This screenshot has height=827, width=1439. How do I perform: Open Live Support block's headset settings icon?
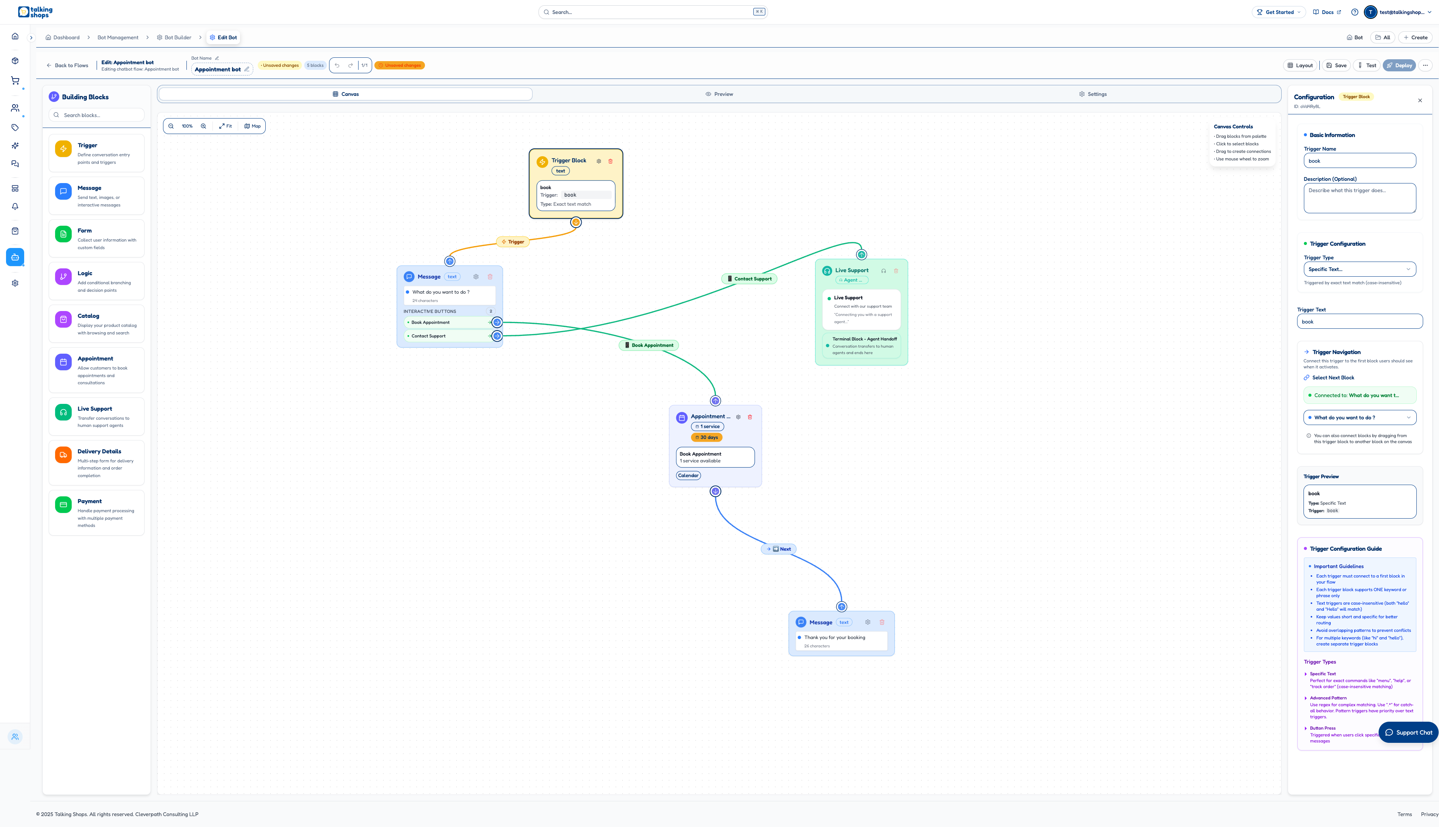coord(883,271)
